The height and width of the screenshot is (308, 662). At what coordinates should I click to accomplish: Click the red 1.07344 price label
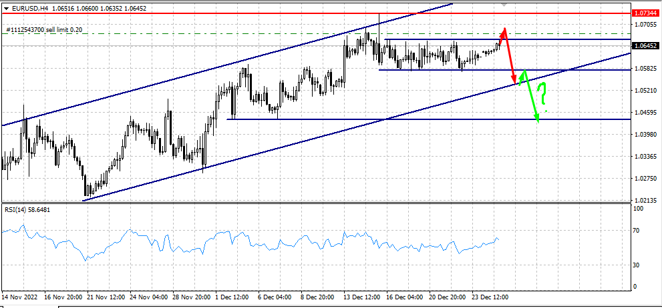pos(644,13)
